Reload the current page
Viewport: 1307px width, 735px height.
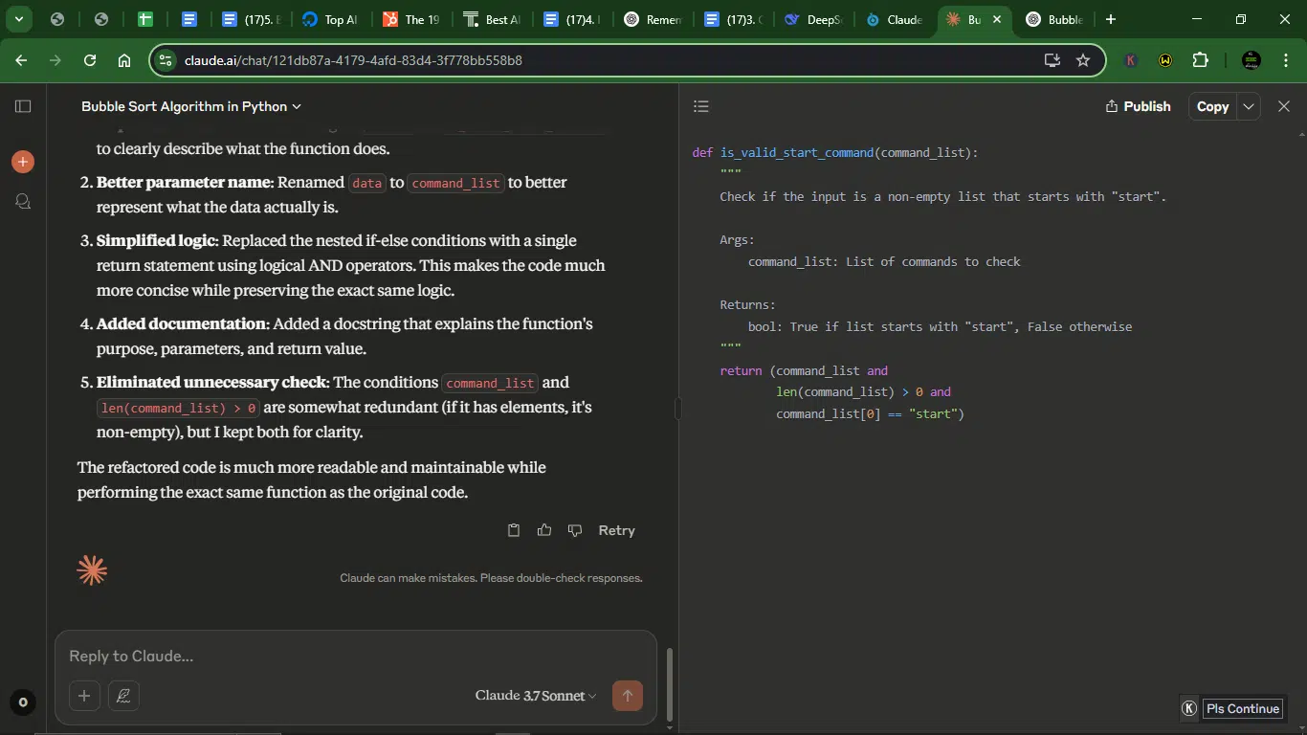pyautogui.click(x=90, y=60)
